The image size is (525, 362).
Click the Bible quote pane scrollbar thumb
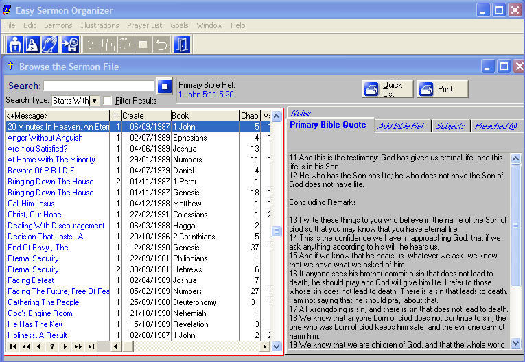(x=515, y=225)
